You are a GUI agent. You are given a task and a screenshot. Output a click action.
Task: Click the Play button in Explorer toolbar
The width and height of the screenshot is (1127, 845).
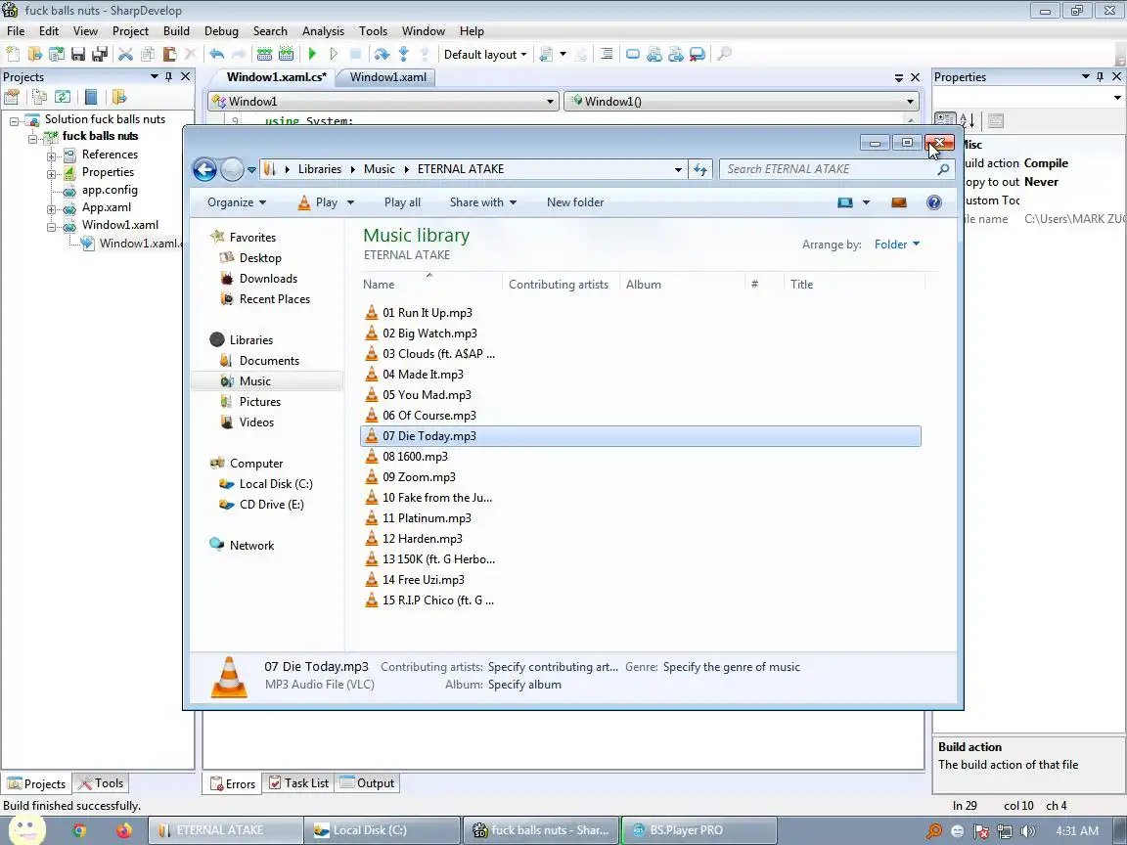(x=317, y=202)
